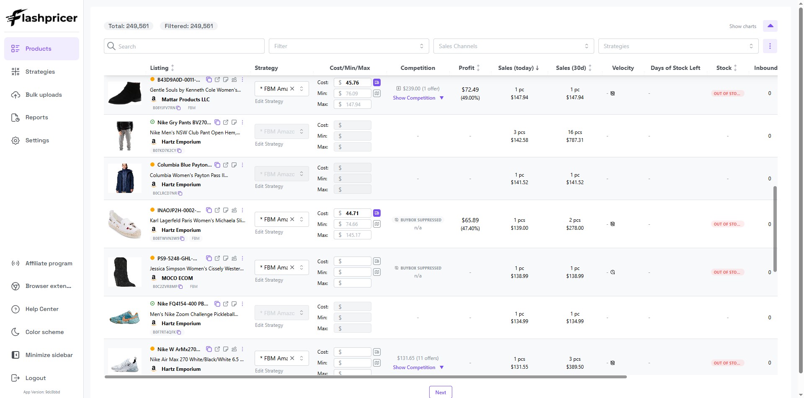Click vertical scrollbar of product table
Screen dimensions: 804x398
coord(775,229)
